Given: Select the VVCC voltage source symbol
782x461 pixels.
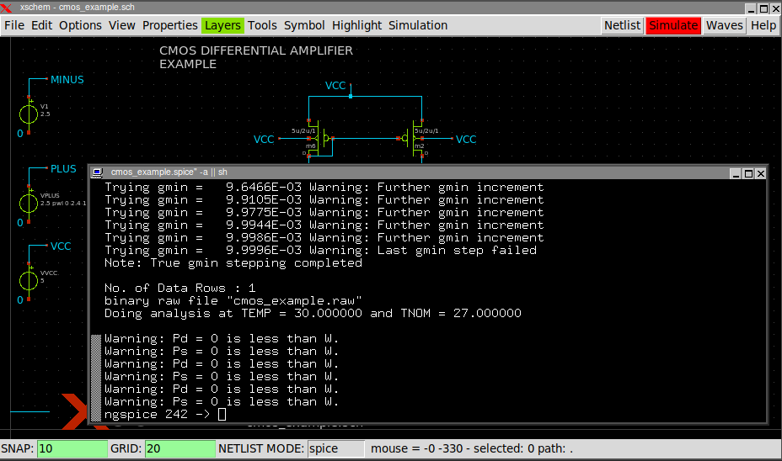Looking at the screenshot, I should (x=29, y=278).
